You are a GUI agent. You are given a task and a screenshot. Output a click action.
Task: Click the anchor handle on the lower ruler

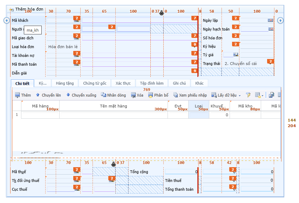tap(114, 164)
